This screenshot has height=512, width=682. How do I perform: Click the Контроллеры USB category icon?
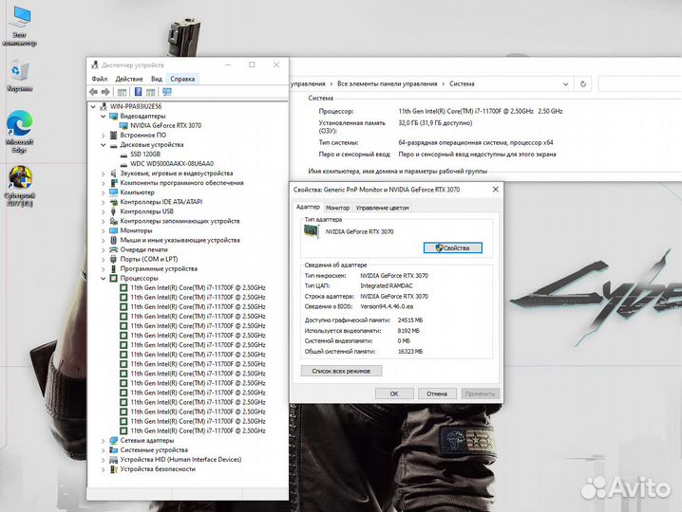click(x=114, y=211)
